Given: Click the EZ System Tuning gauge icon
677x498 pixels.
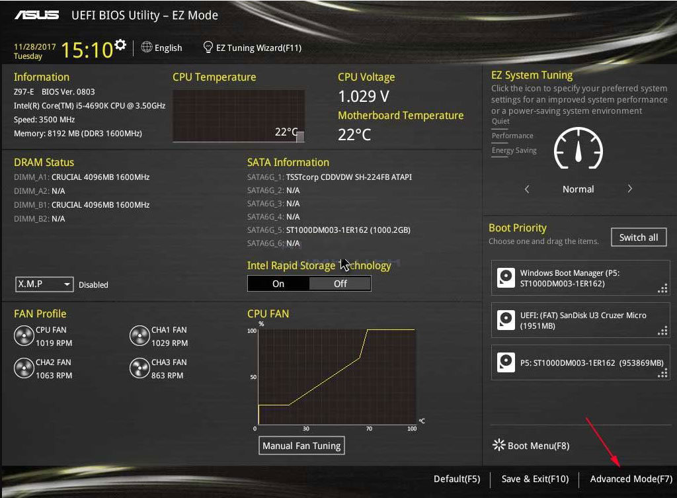Looking at the screenshot, I should click(x=578, y=148).
